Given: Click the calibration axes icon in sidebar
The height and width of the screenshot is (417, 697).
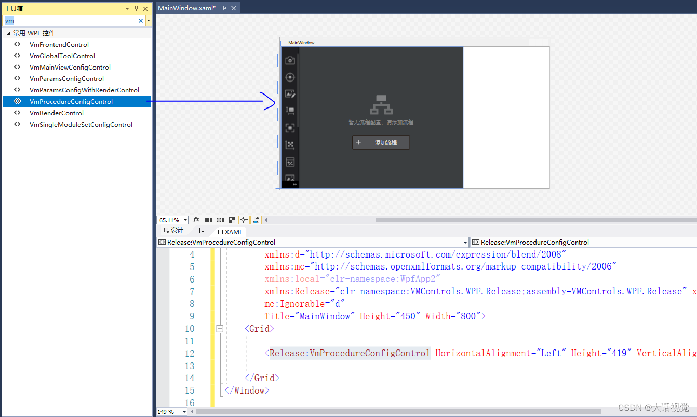Looking at the screenshot, I should pos(290,145).
